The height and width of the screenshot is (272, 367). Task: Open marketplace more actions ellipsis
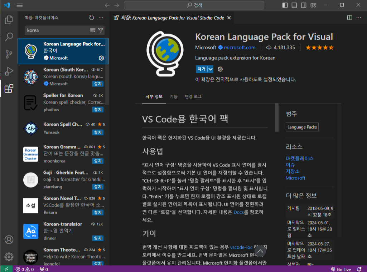(x=101, y=18)
